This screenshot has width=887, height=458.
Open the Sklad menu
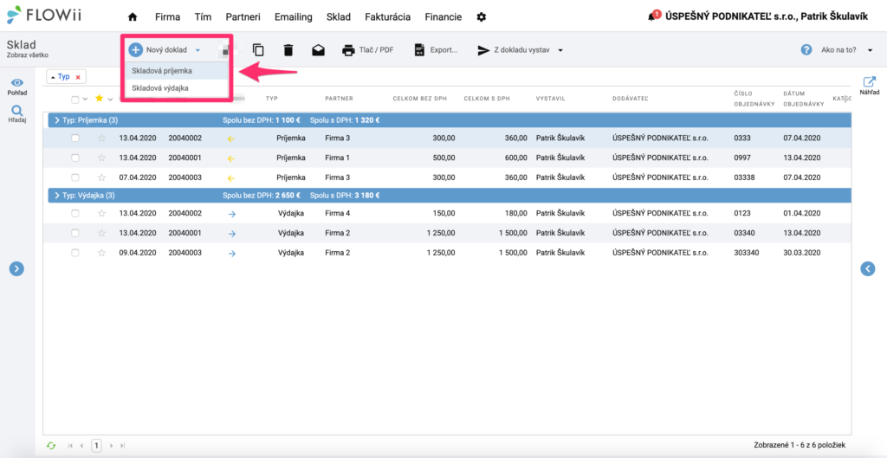(x=339, y=17)
